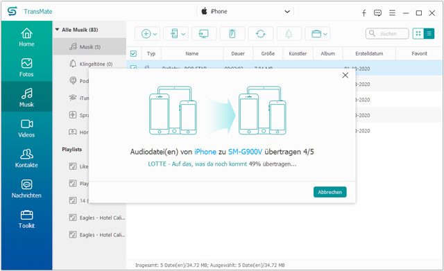Screen dimensions: 444x271
Task: Open the Facebook share icon
Action: click(x=364, y=13)
